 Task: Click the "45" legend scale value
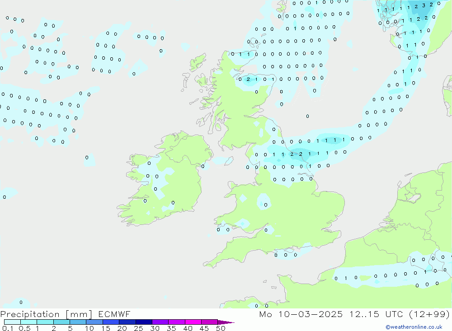click(204, 328)
